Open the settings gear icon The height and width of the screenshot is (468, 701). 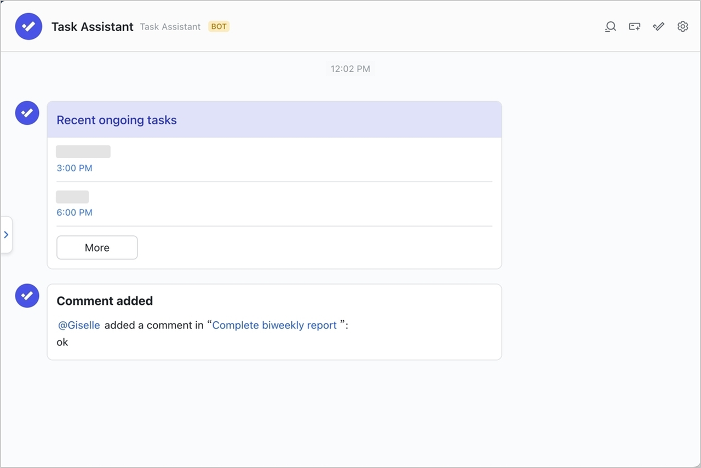coord(682,26)
